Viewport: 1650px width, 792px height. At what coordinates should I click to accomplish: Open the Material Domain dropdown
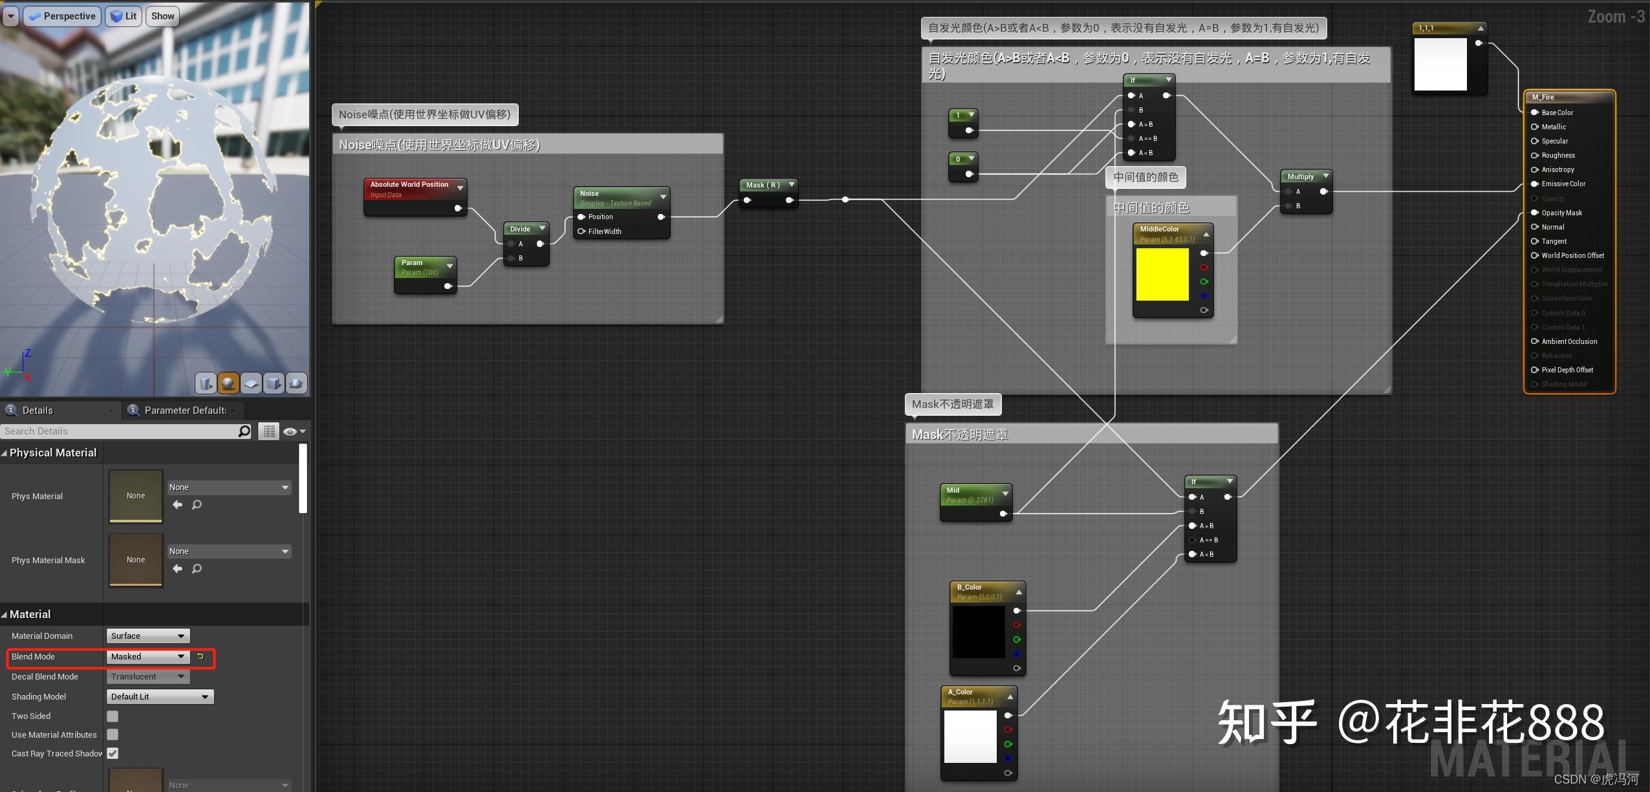click(146, 636)
